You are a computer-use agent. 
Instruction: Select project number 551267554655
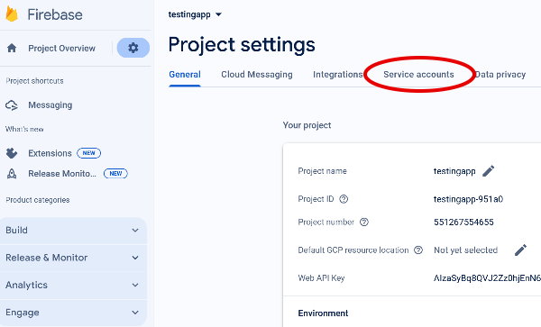point(463,223)
